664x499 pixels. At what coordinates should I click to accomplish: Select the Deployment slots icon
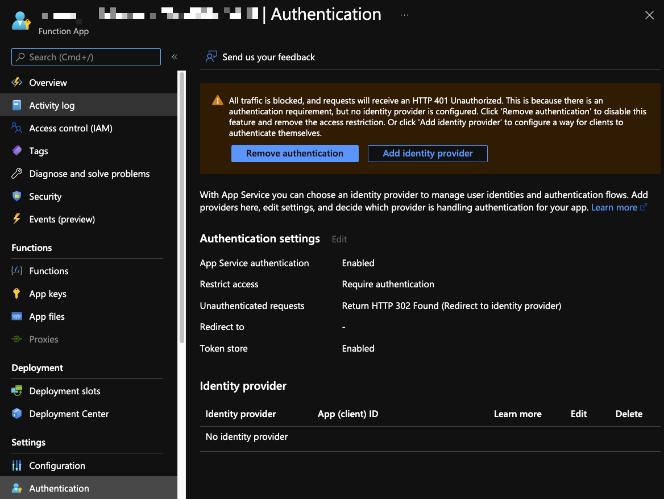point(17,391)
